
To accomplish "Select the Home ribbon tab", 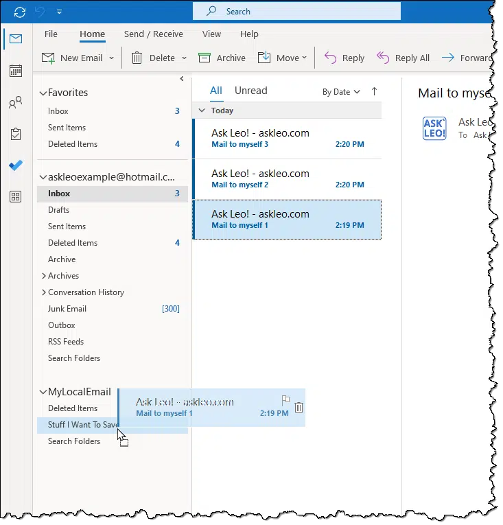I will pos(93,34).
